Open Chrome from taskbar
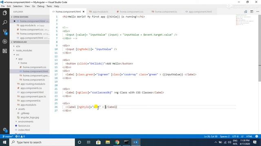 coord(117,142)
